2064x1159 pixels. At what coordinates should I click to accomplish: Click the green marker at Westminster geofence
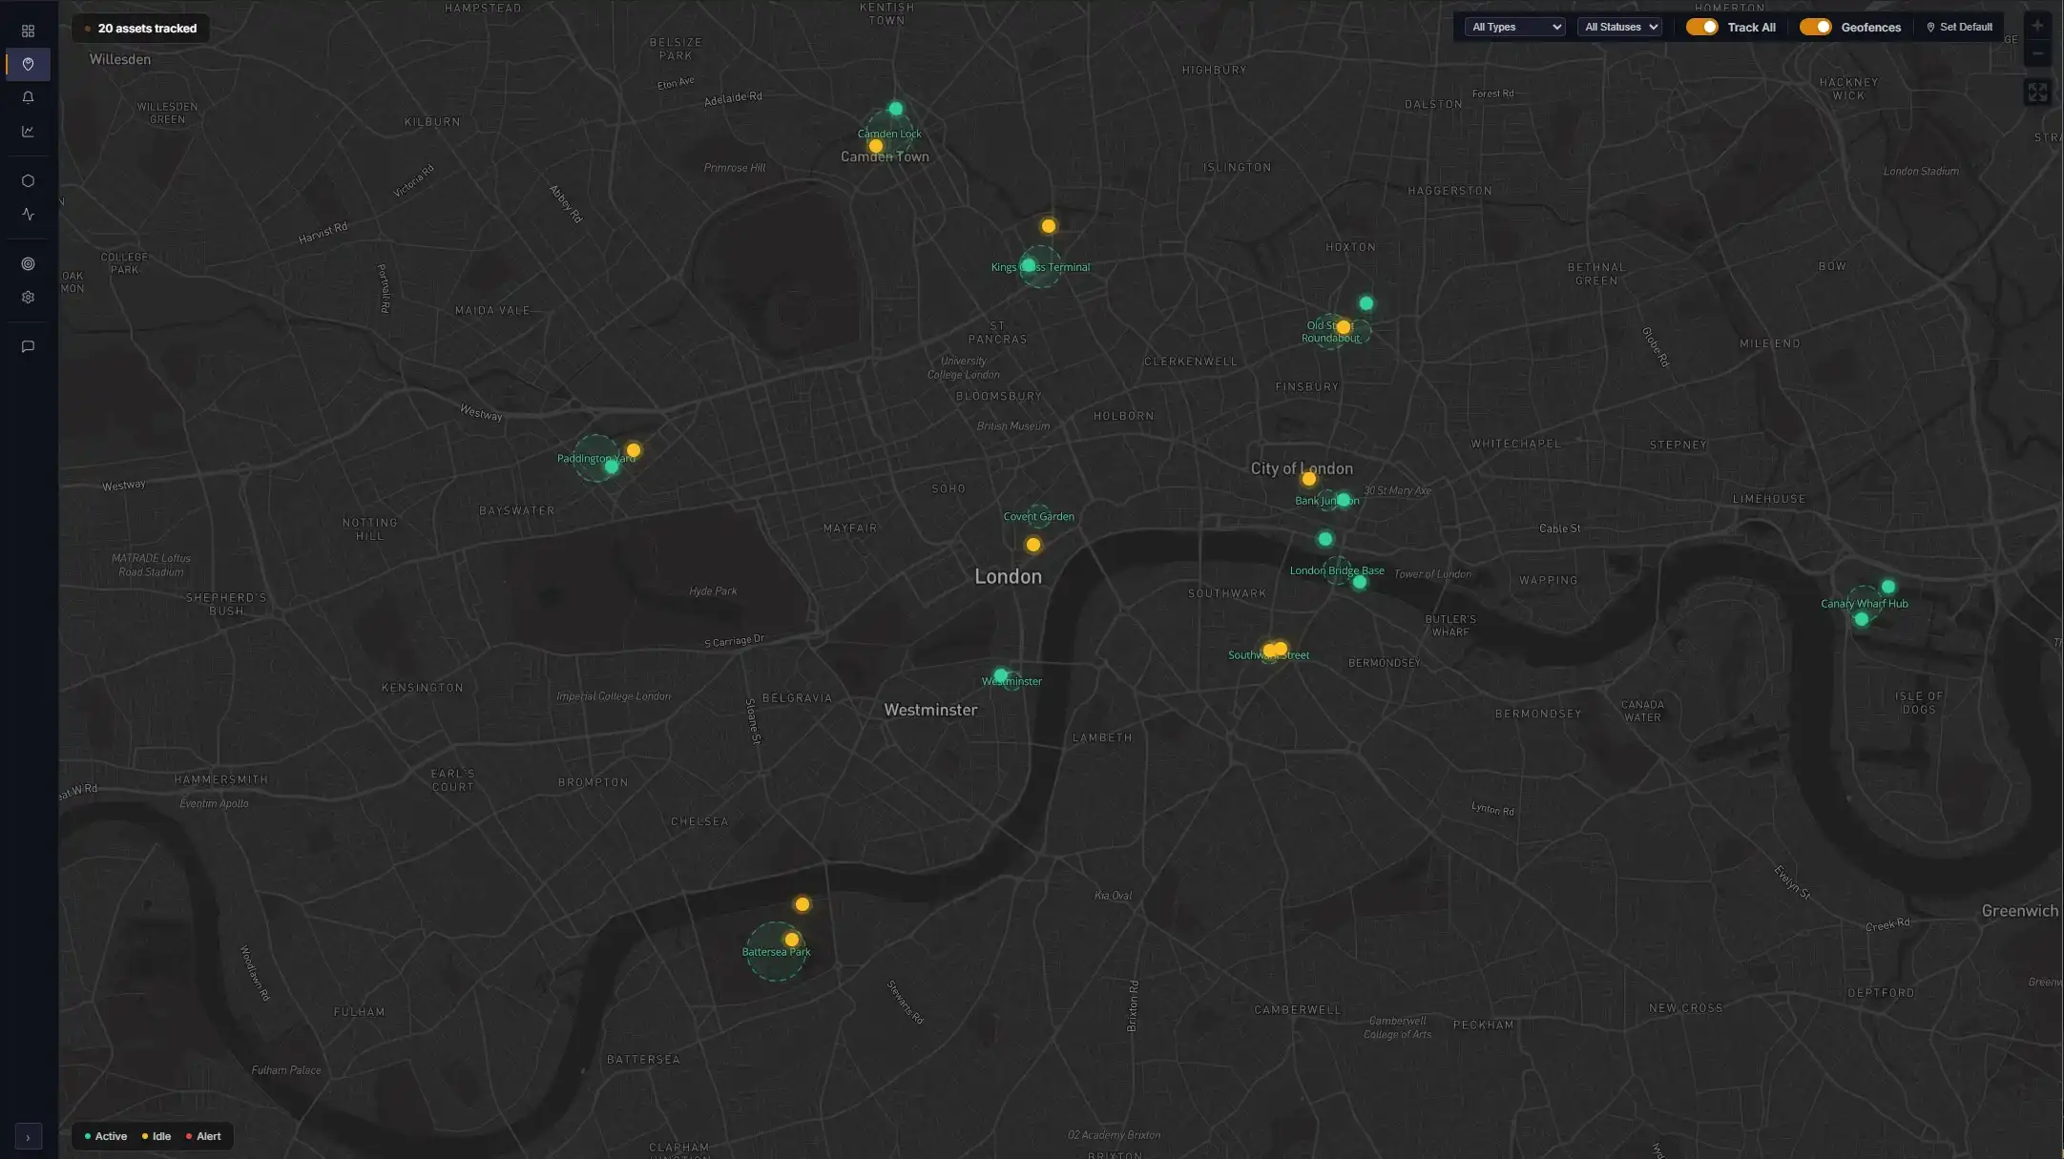coord(1000,675)
